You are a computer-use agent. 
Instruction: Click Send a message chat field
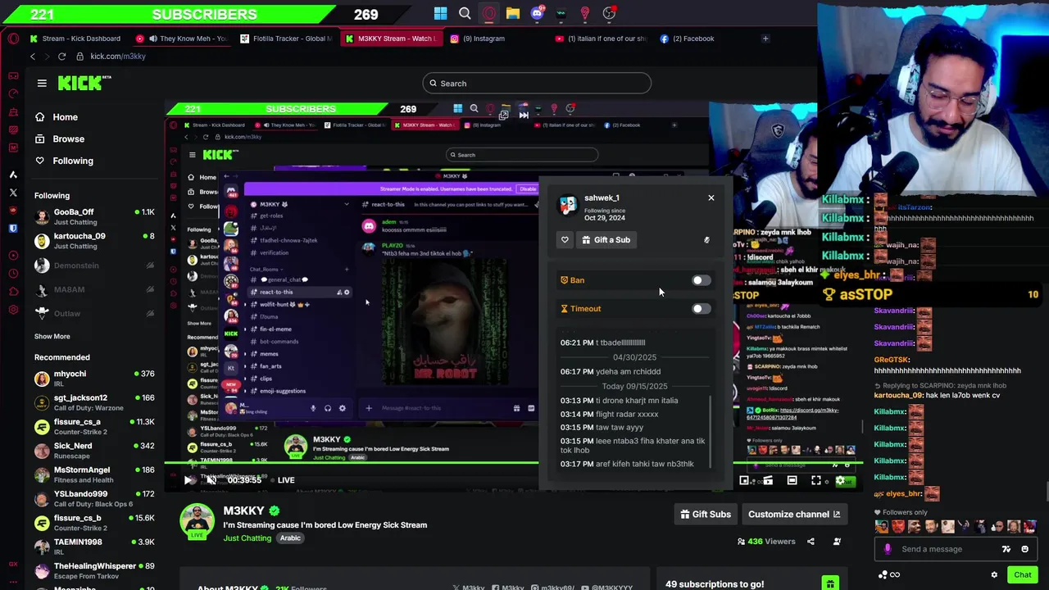click(932, 549)
